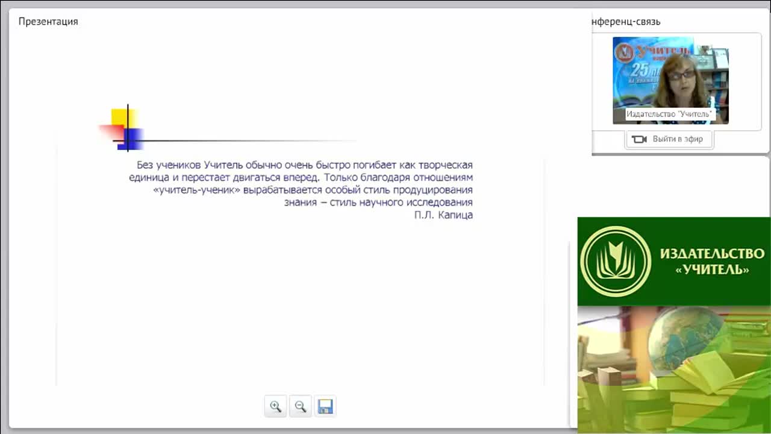771x434 pixels.
Task: Zoom out the slide with minus magnifier
Action: (300, 407)
